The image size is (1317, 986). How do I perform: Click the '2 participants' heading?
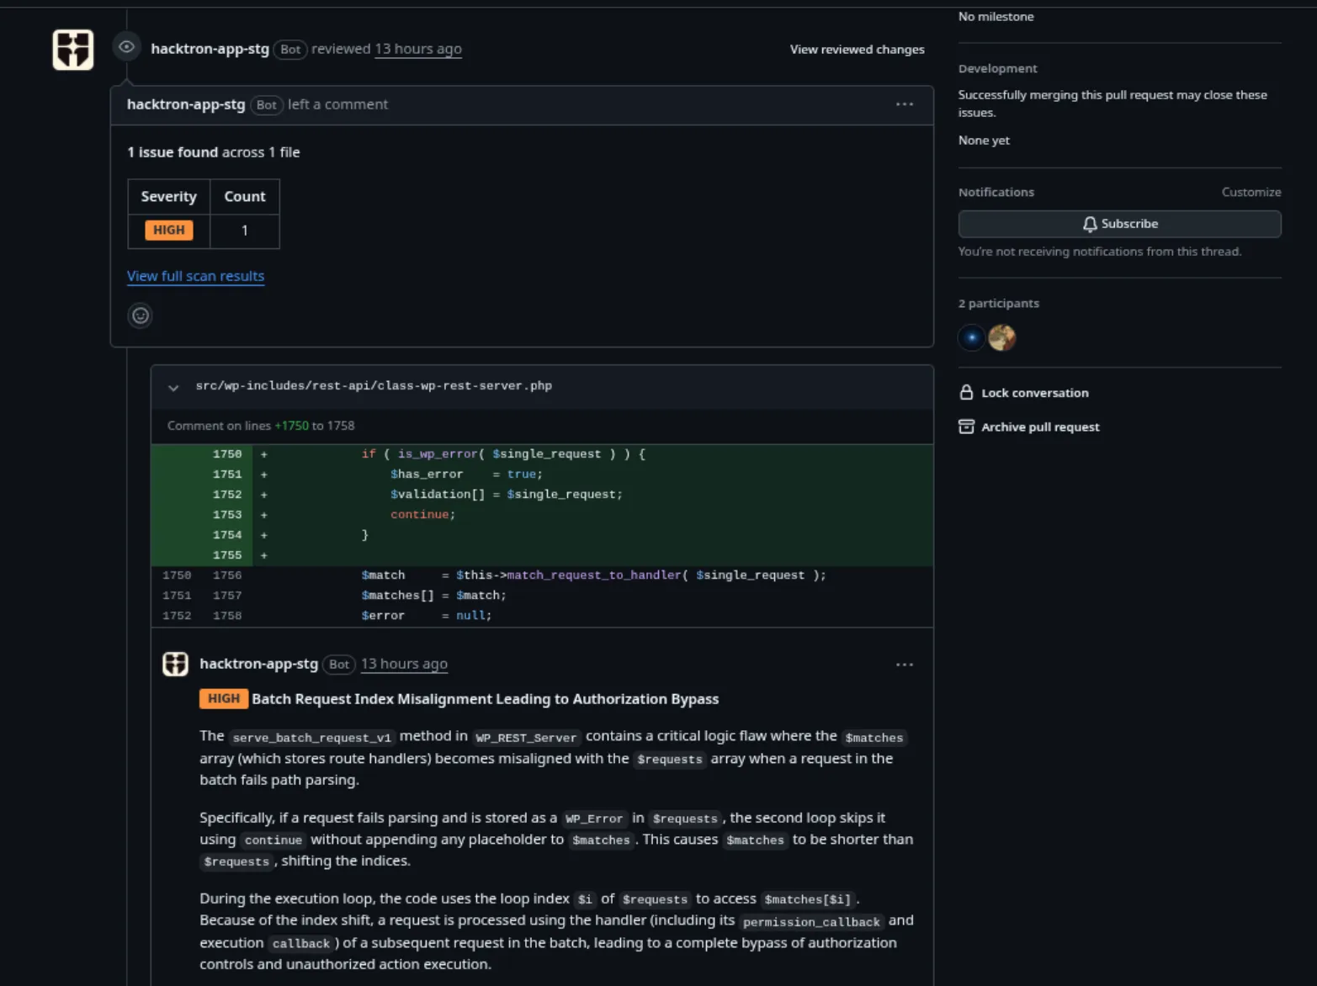999,304
